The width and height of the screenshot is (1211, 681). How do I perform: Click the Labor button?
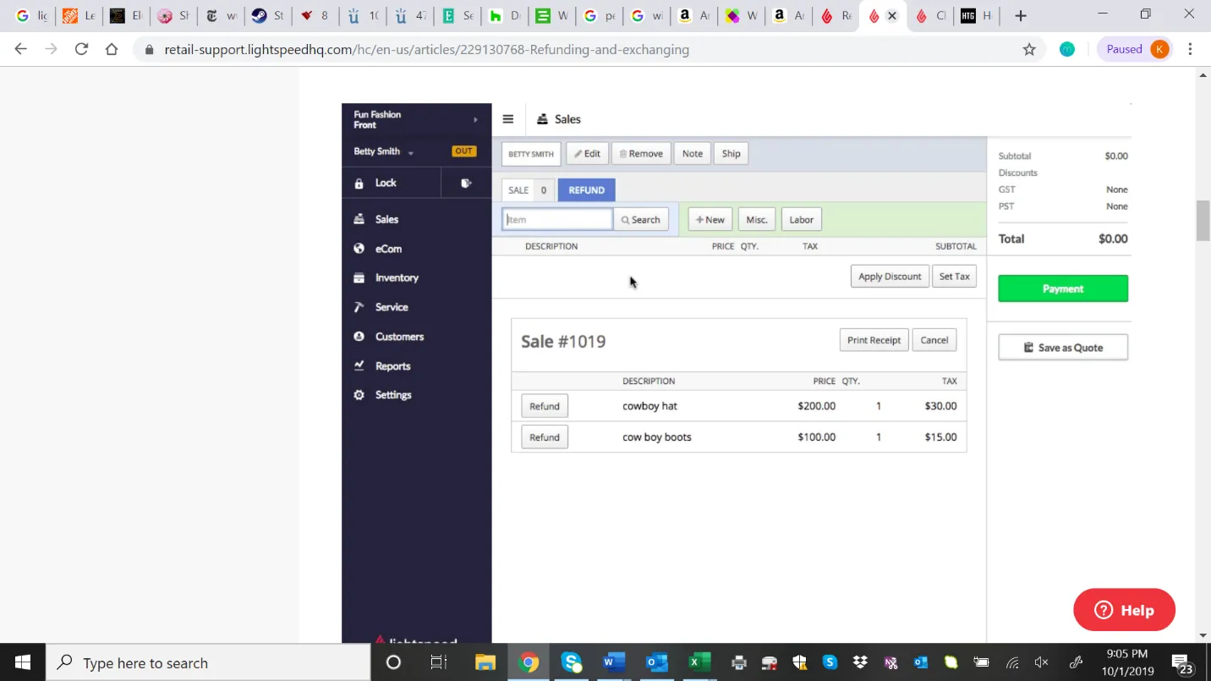point(802,220)
